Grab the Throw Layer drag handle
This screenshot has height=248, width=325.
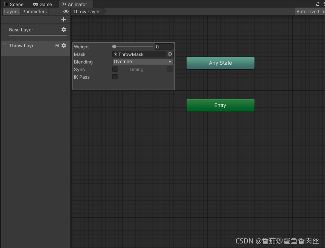(x=5, y=45)
